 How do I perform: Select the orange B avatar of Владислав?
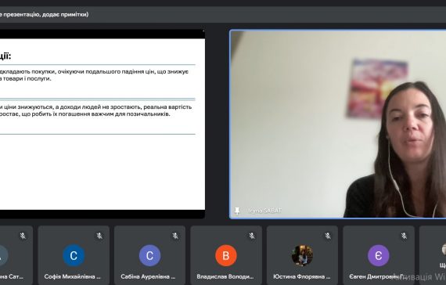point(226,255)
